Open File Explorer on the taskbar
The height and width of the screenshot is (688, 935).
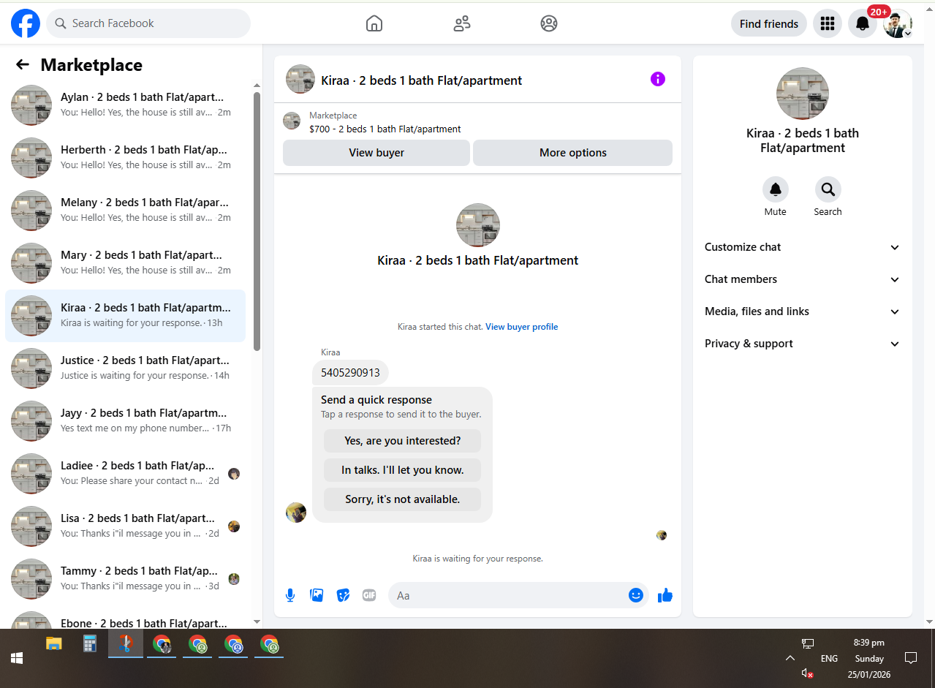point(54,644)
